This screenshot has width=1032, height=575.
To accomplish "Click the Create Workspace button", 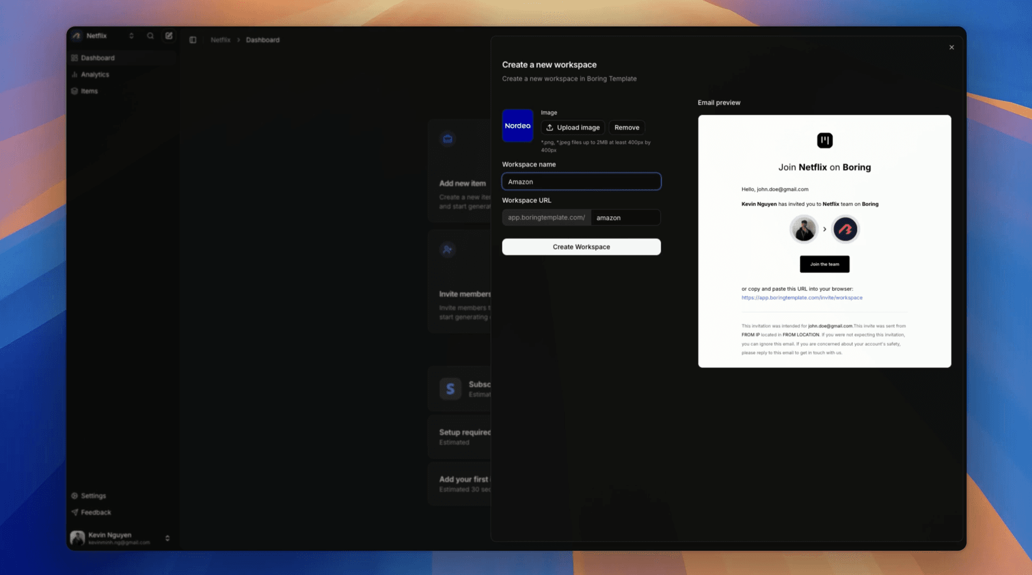I will click(x=581, y=247).
